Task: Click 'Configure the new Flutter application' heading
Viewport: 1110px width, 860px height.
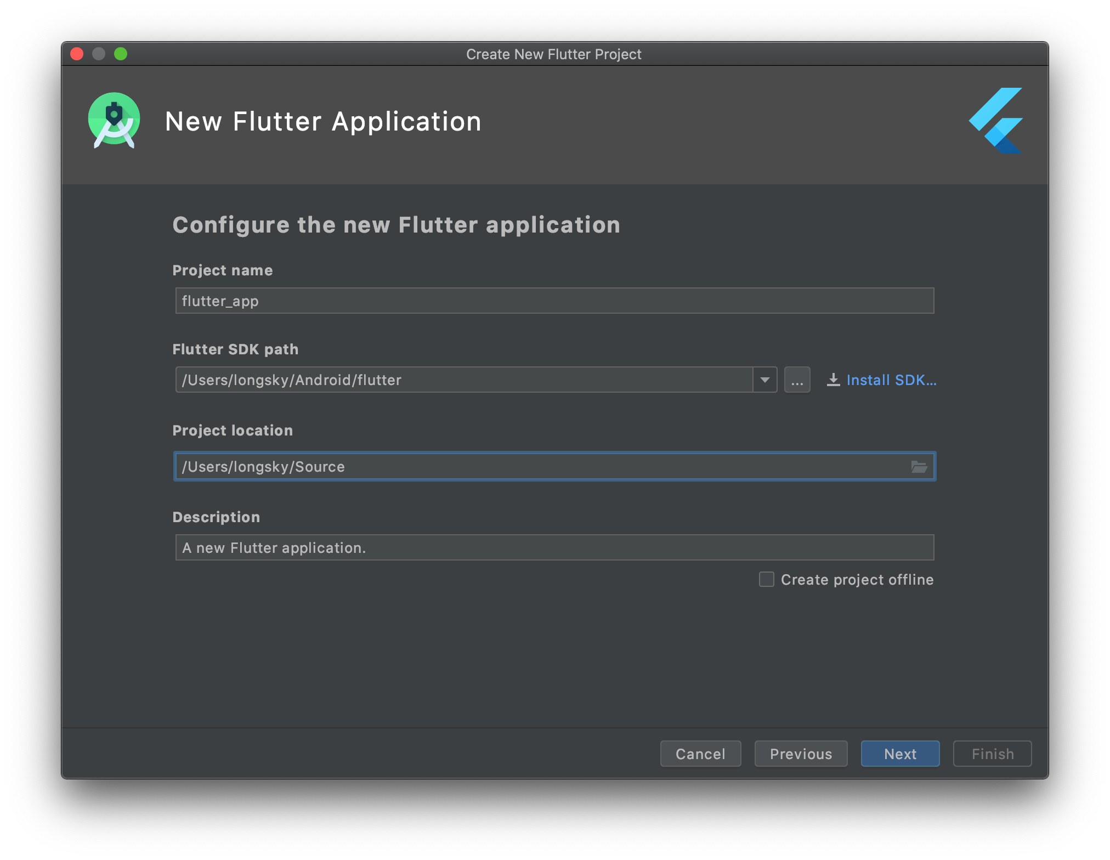Action: pos(397,225)
